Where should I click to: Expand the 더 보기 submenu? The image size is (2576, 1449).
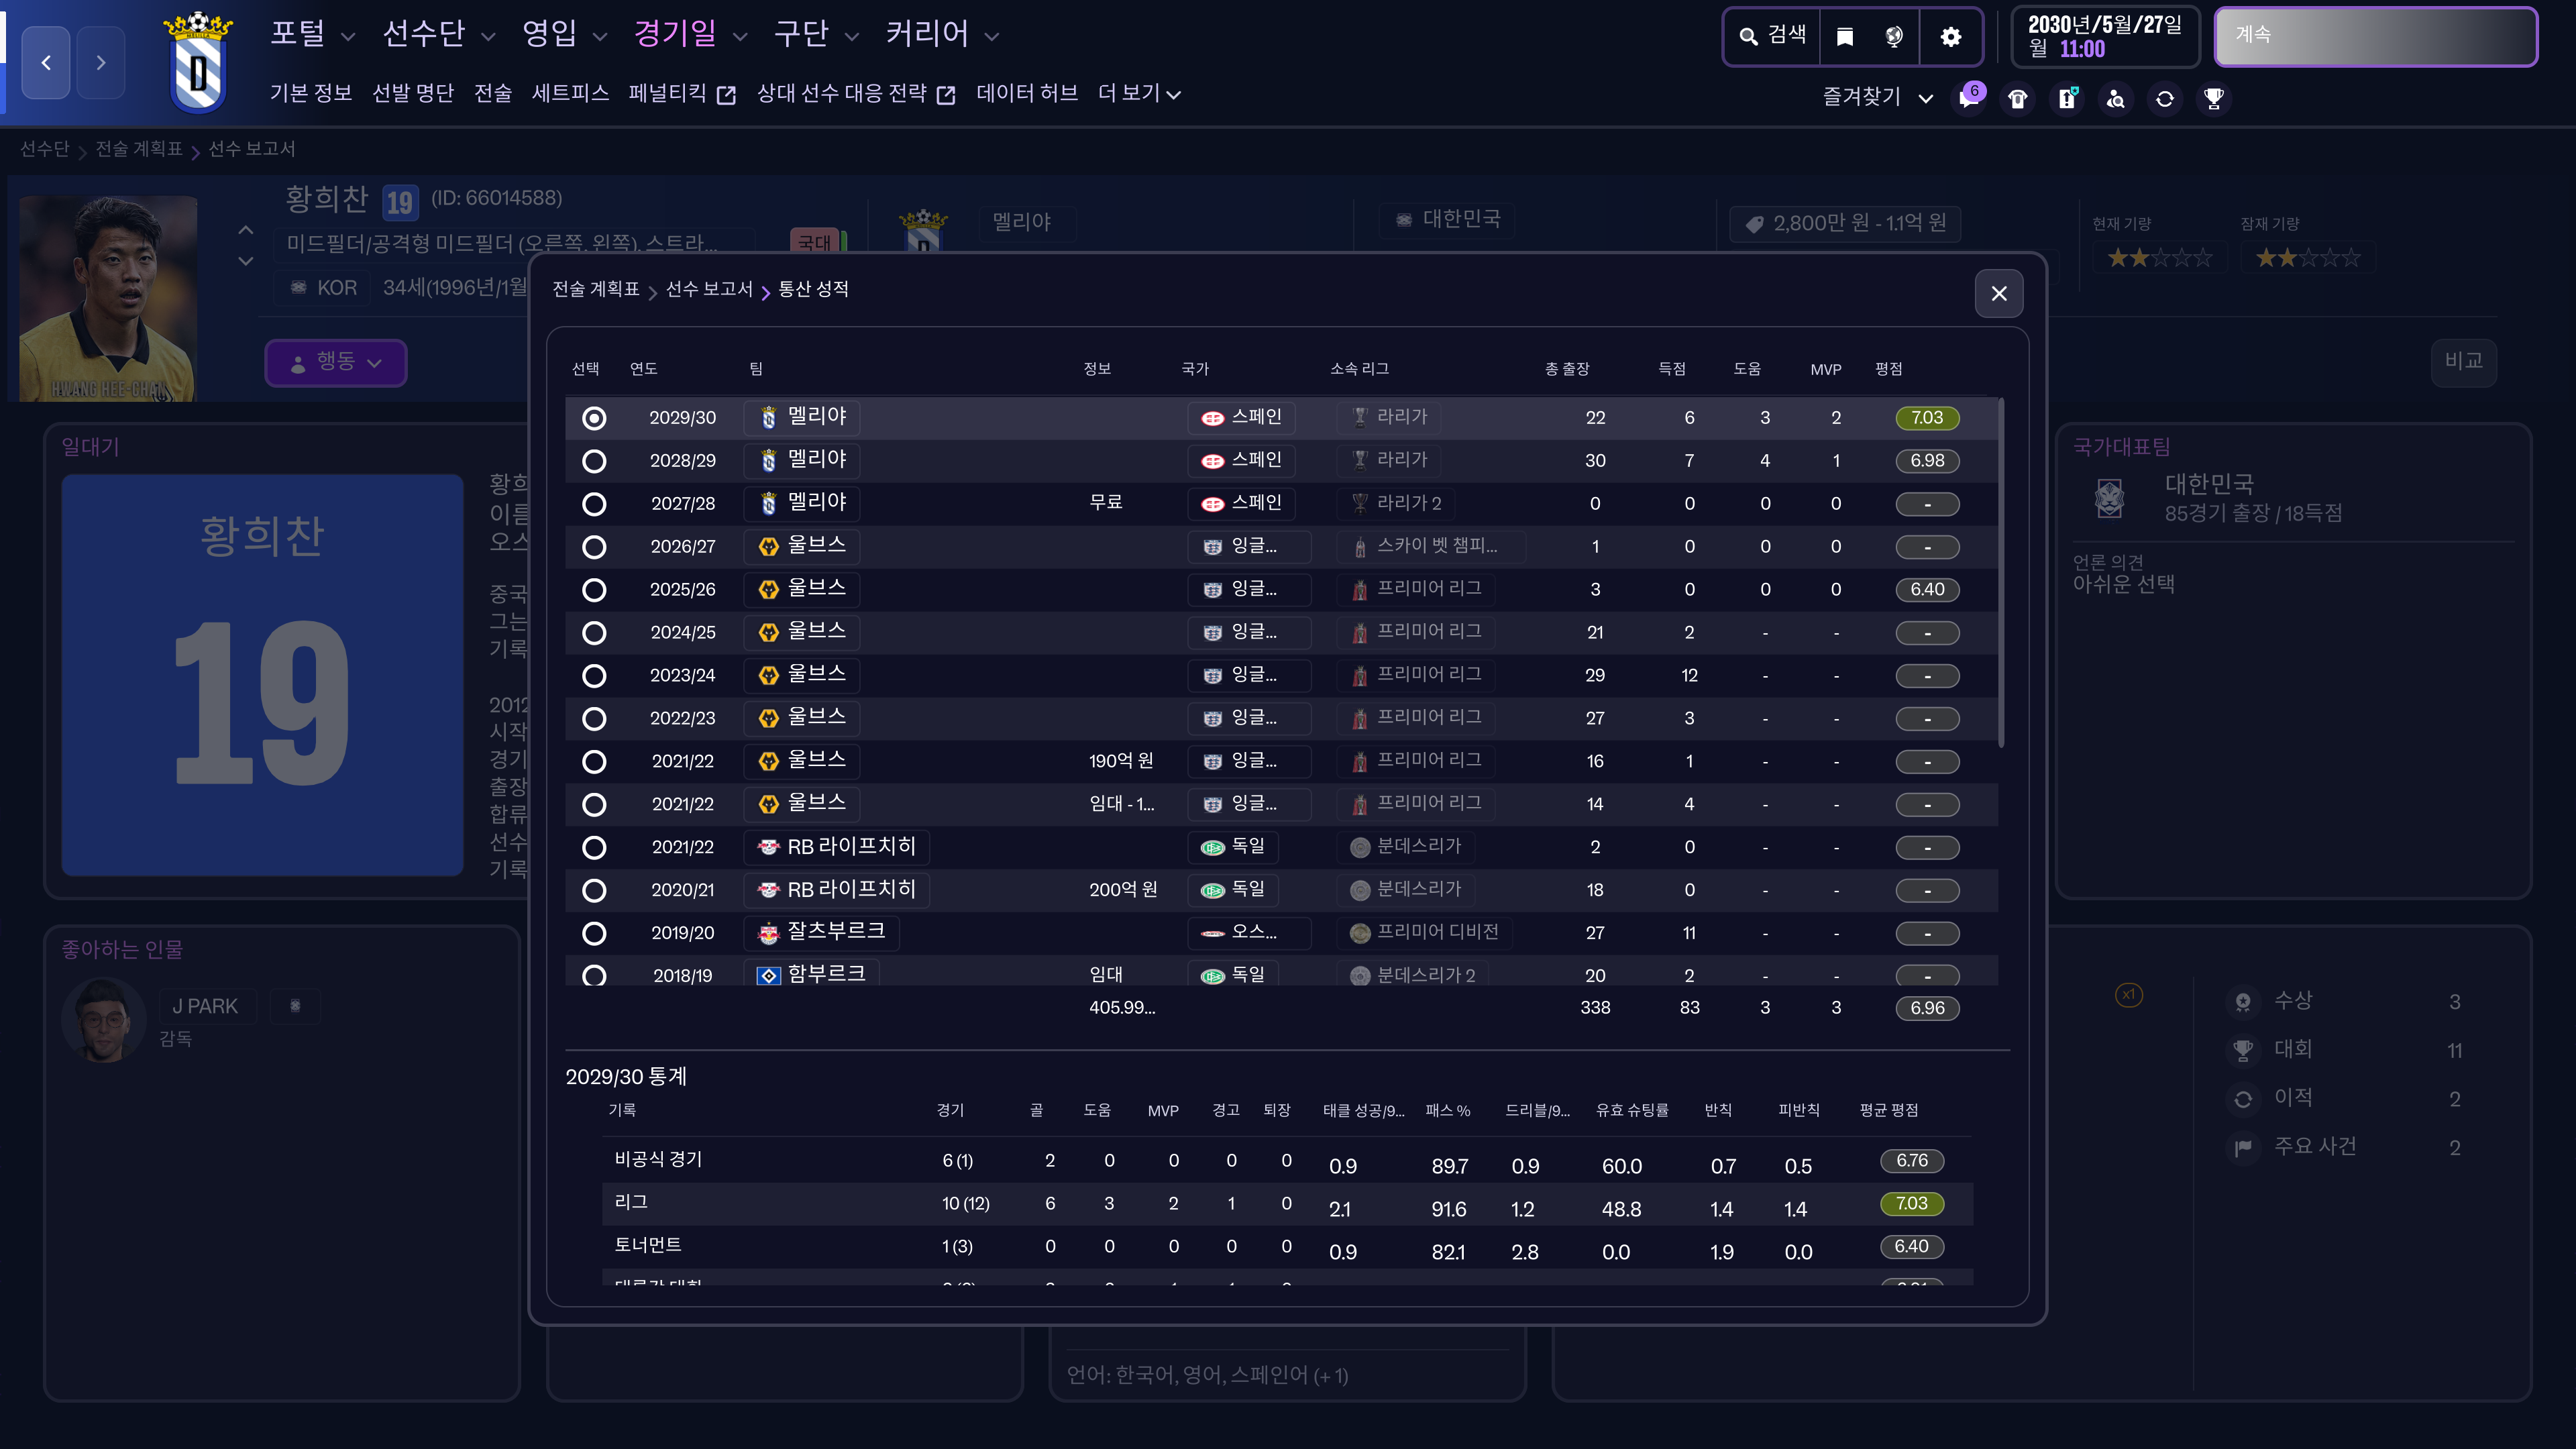[1138, 94]
